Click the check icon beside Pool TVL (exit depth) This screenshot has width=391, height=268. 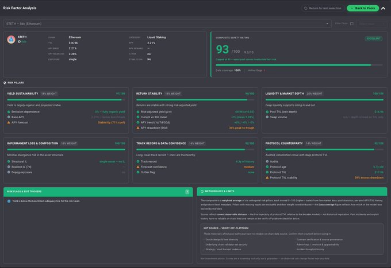pos(267,112)
